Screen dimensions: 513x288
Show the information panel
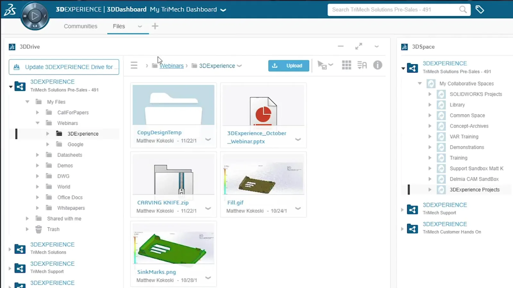(x=378, y=65)
